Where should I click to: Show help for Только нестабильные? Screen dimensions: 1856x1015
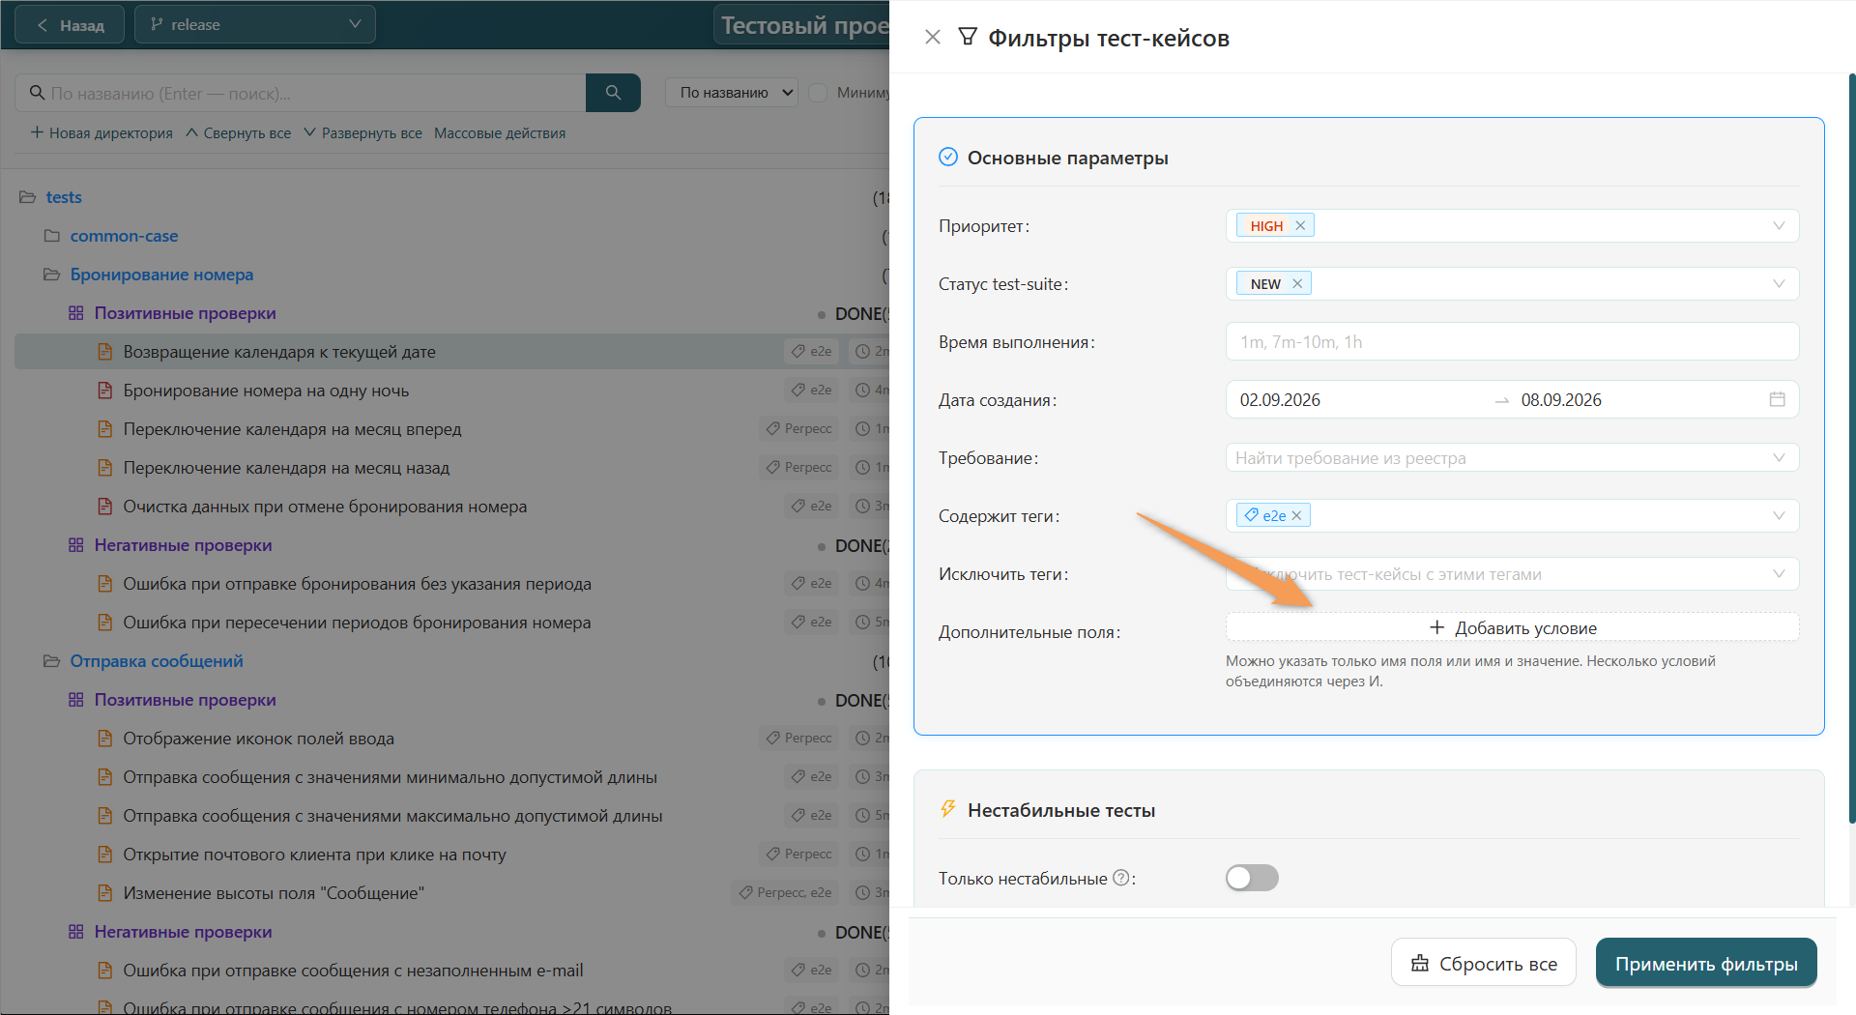click(x=1120, y=878)
